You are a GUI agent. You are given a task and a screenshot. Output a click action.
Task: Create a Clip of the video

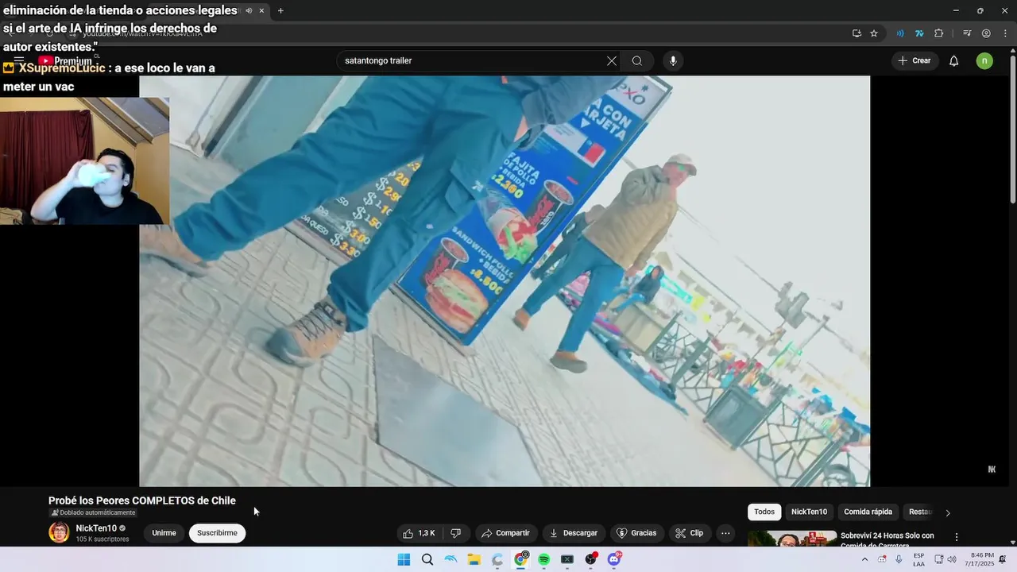[x=690, y=533]
